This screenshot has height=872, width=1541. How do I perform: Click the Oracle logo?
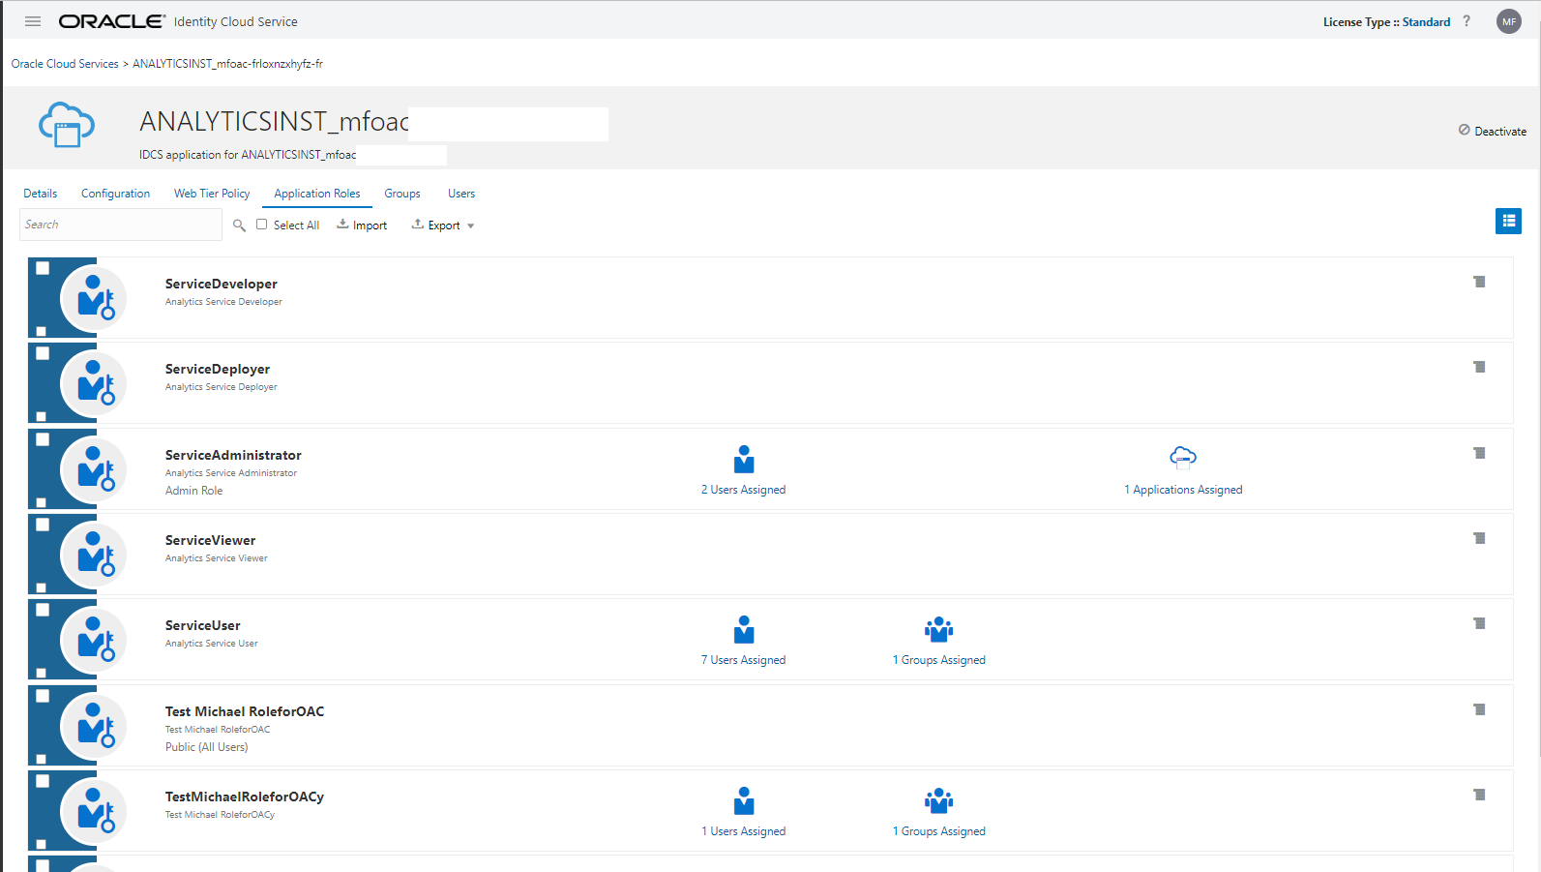coord(112,21)
